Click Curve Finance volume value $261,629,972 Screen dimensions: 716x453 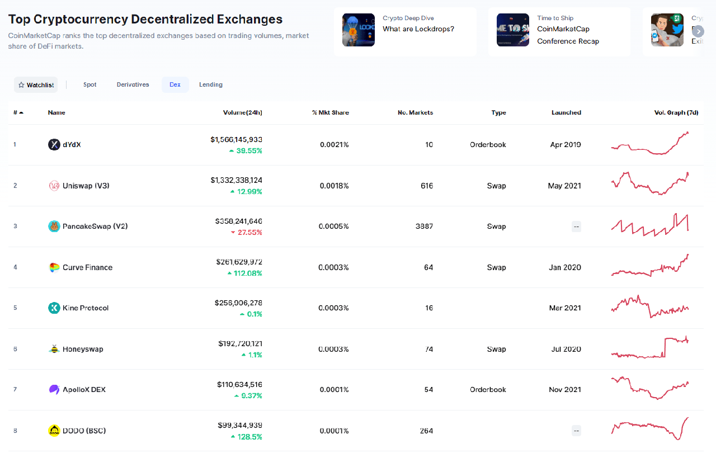[x=239, y=262]
